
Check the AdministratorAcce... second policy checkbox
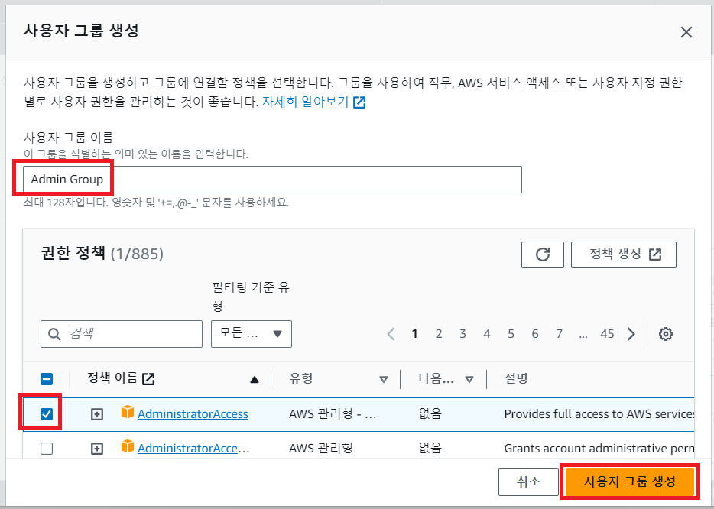(47, 449)
